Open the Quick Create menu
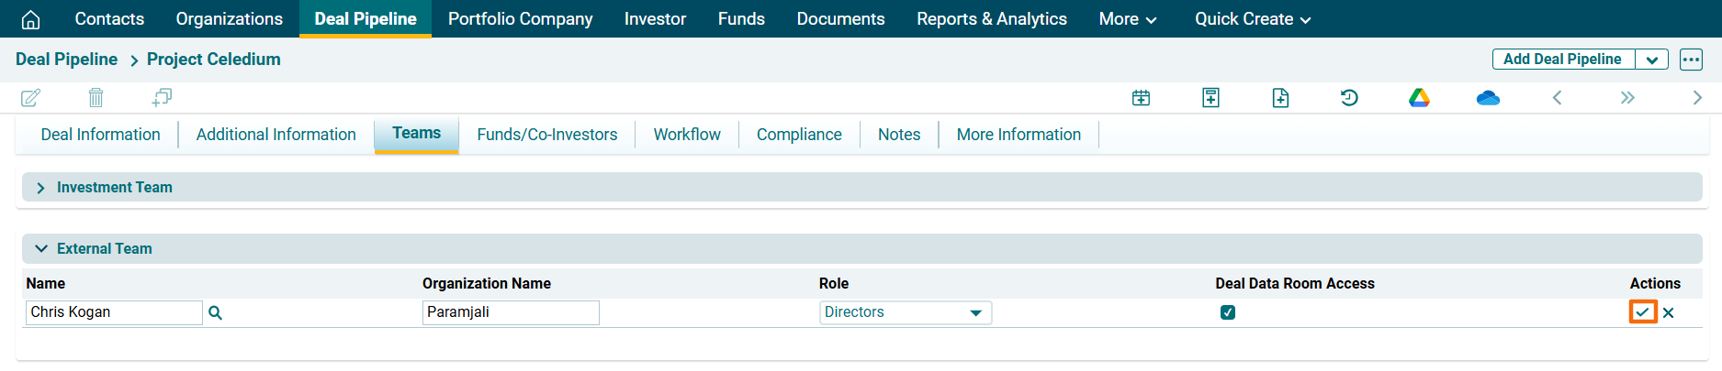Viewport: 1722px width, 371px height. pyautogui.click(x=1252, y=19)
